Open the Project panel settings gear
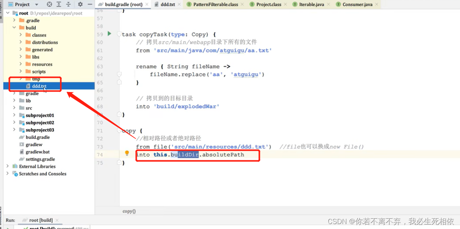The height and width of the screenshot is (229, 460). tap(80, 5)
